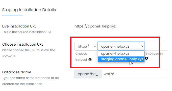Click the In Directory caption text
The height and width of the screenshot is (91, 172).
point(155,54)
